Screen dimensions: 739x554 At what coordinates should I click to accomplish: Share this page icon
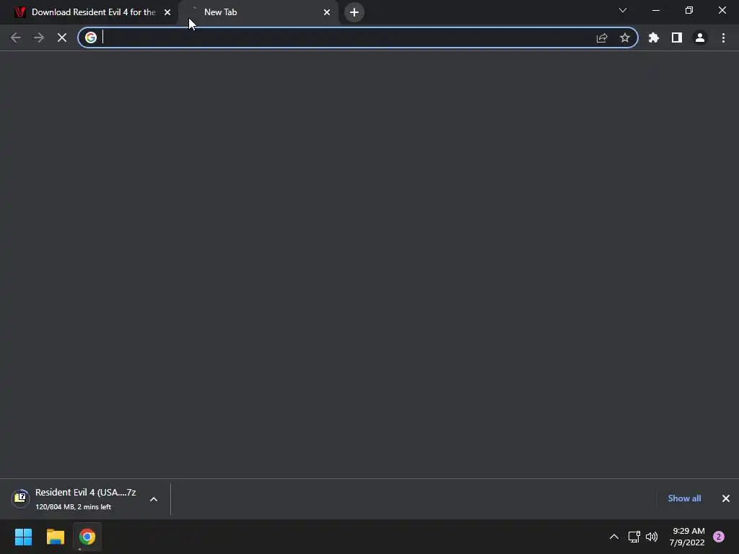pos(602,38)
